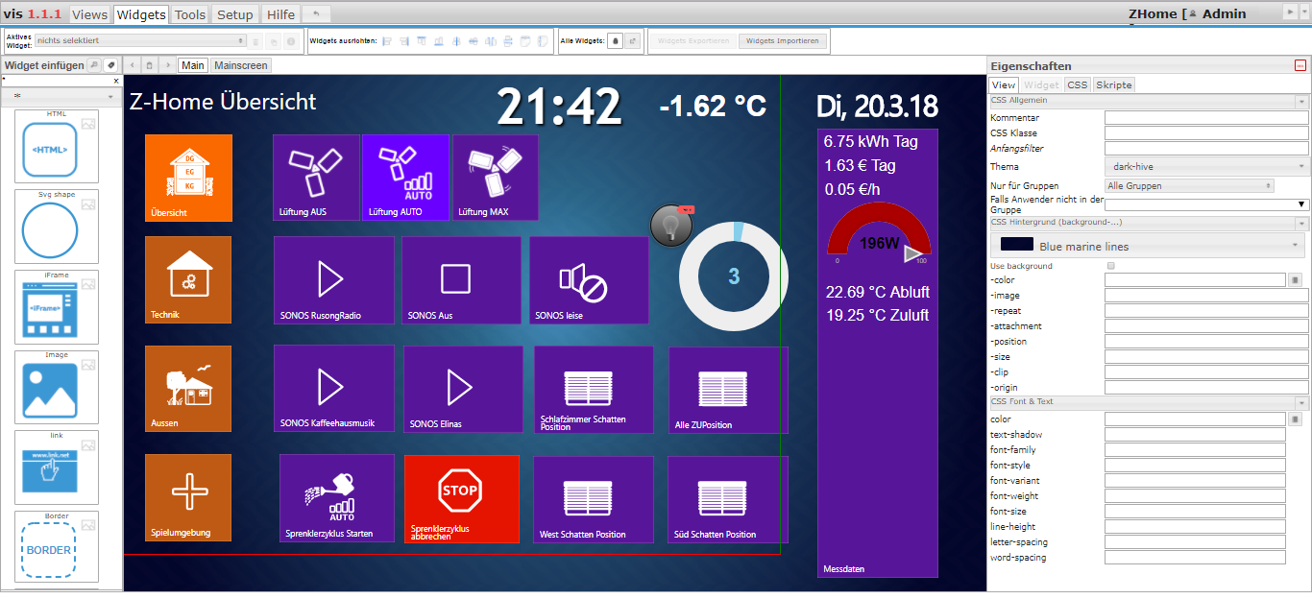Open color picker for background -color
The image size is (1312, 599).
tap(1294, 280)
